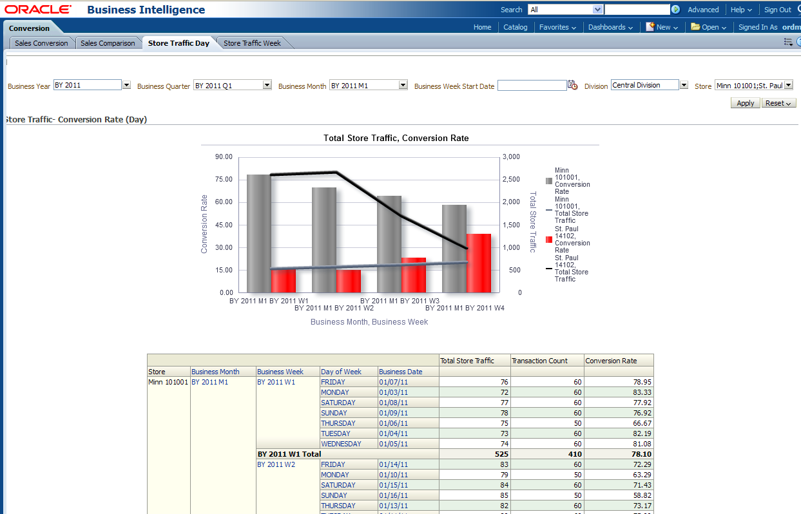The height and width of the screenshot is (514, 801).
Task: Click red St. Paul Conversion Rate legend marker
Action: (x=549, y=240)
